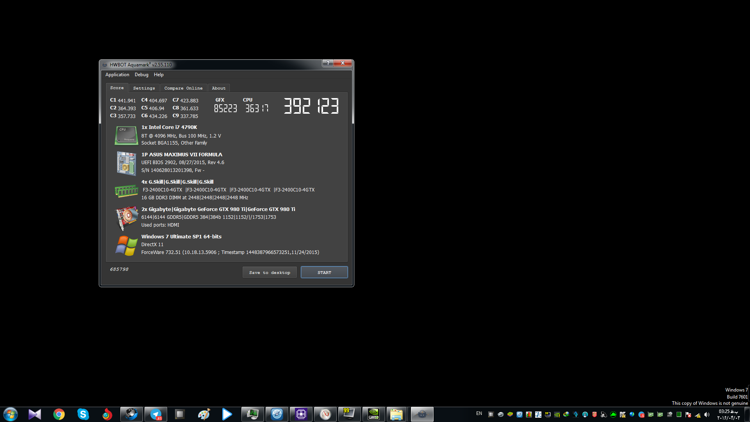The height and width of the screenshot is (422, 750).
Task: Click the EN language indicator
Action: point(479,413)
